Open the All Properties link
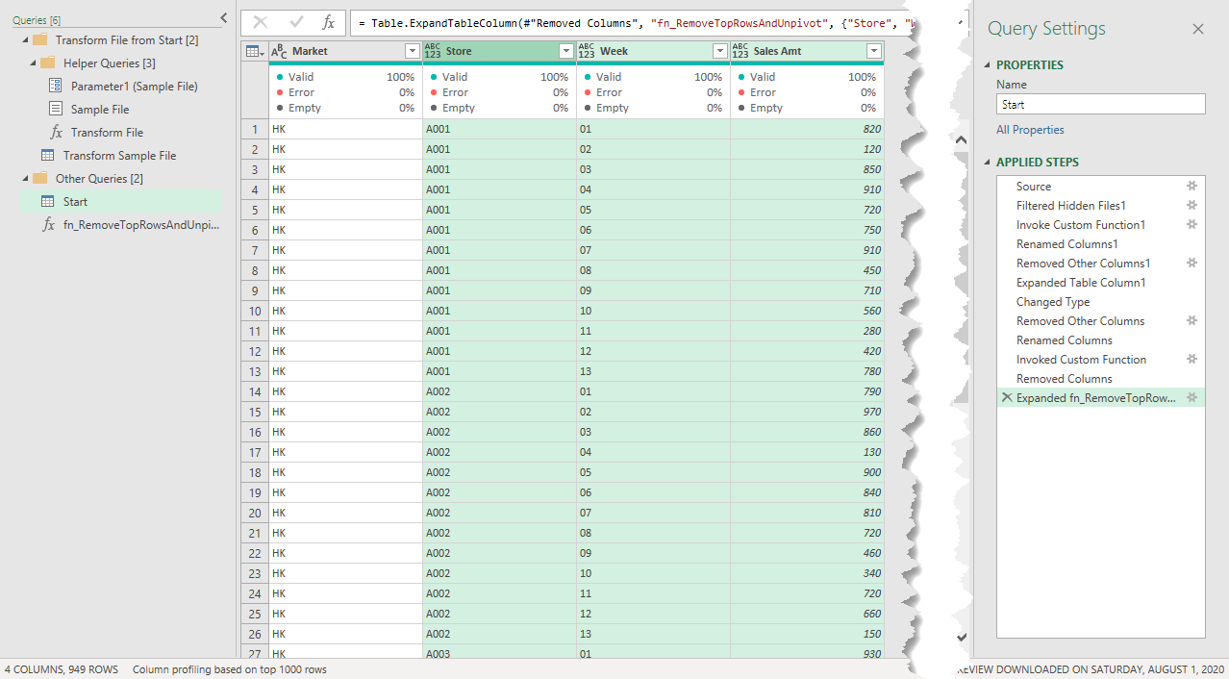 coord(1030,130)
